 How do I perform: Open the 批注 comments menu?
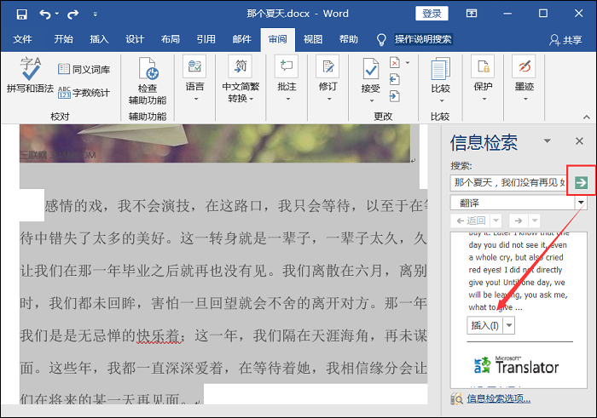click(x=287, y=78)
